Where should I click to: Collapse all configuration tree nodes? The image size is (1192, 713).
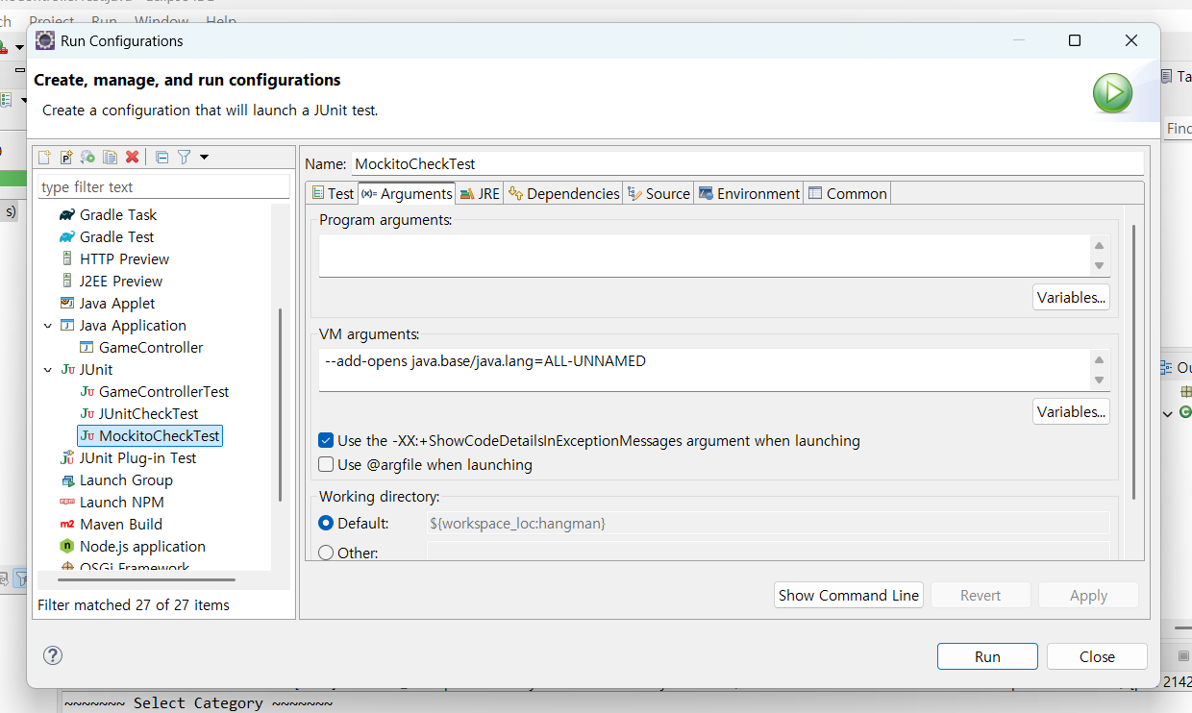click(161, 157)
